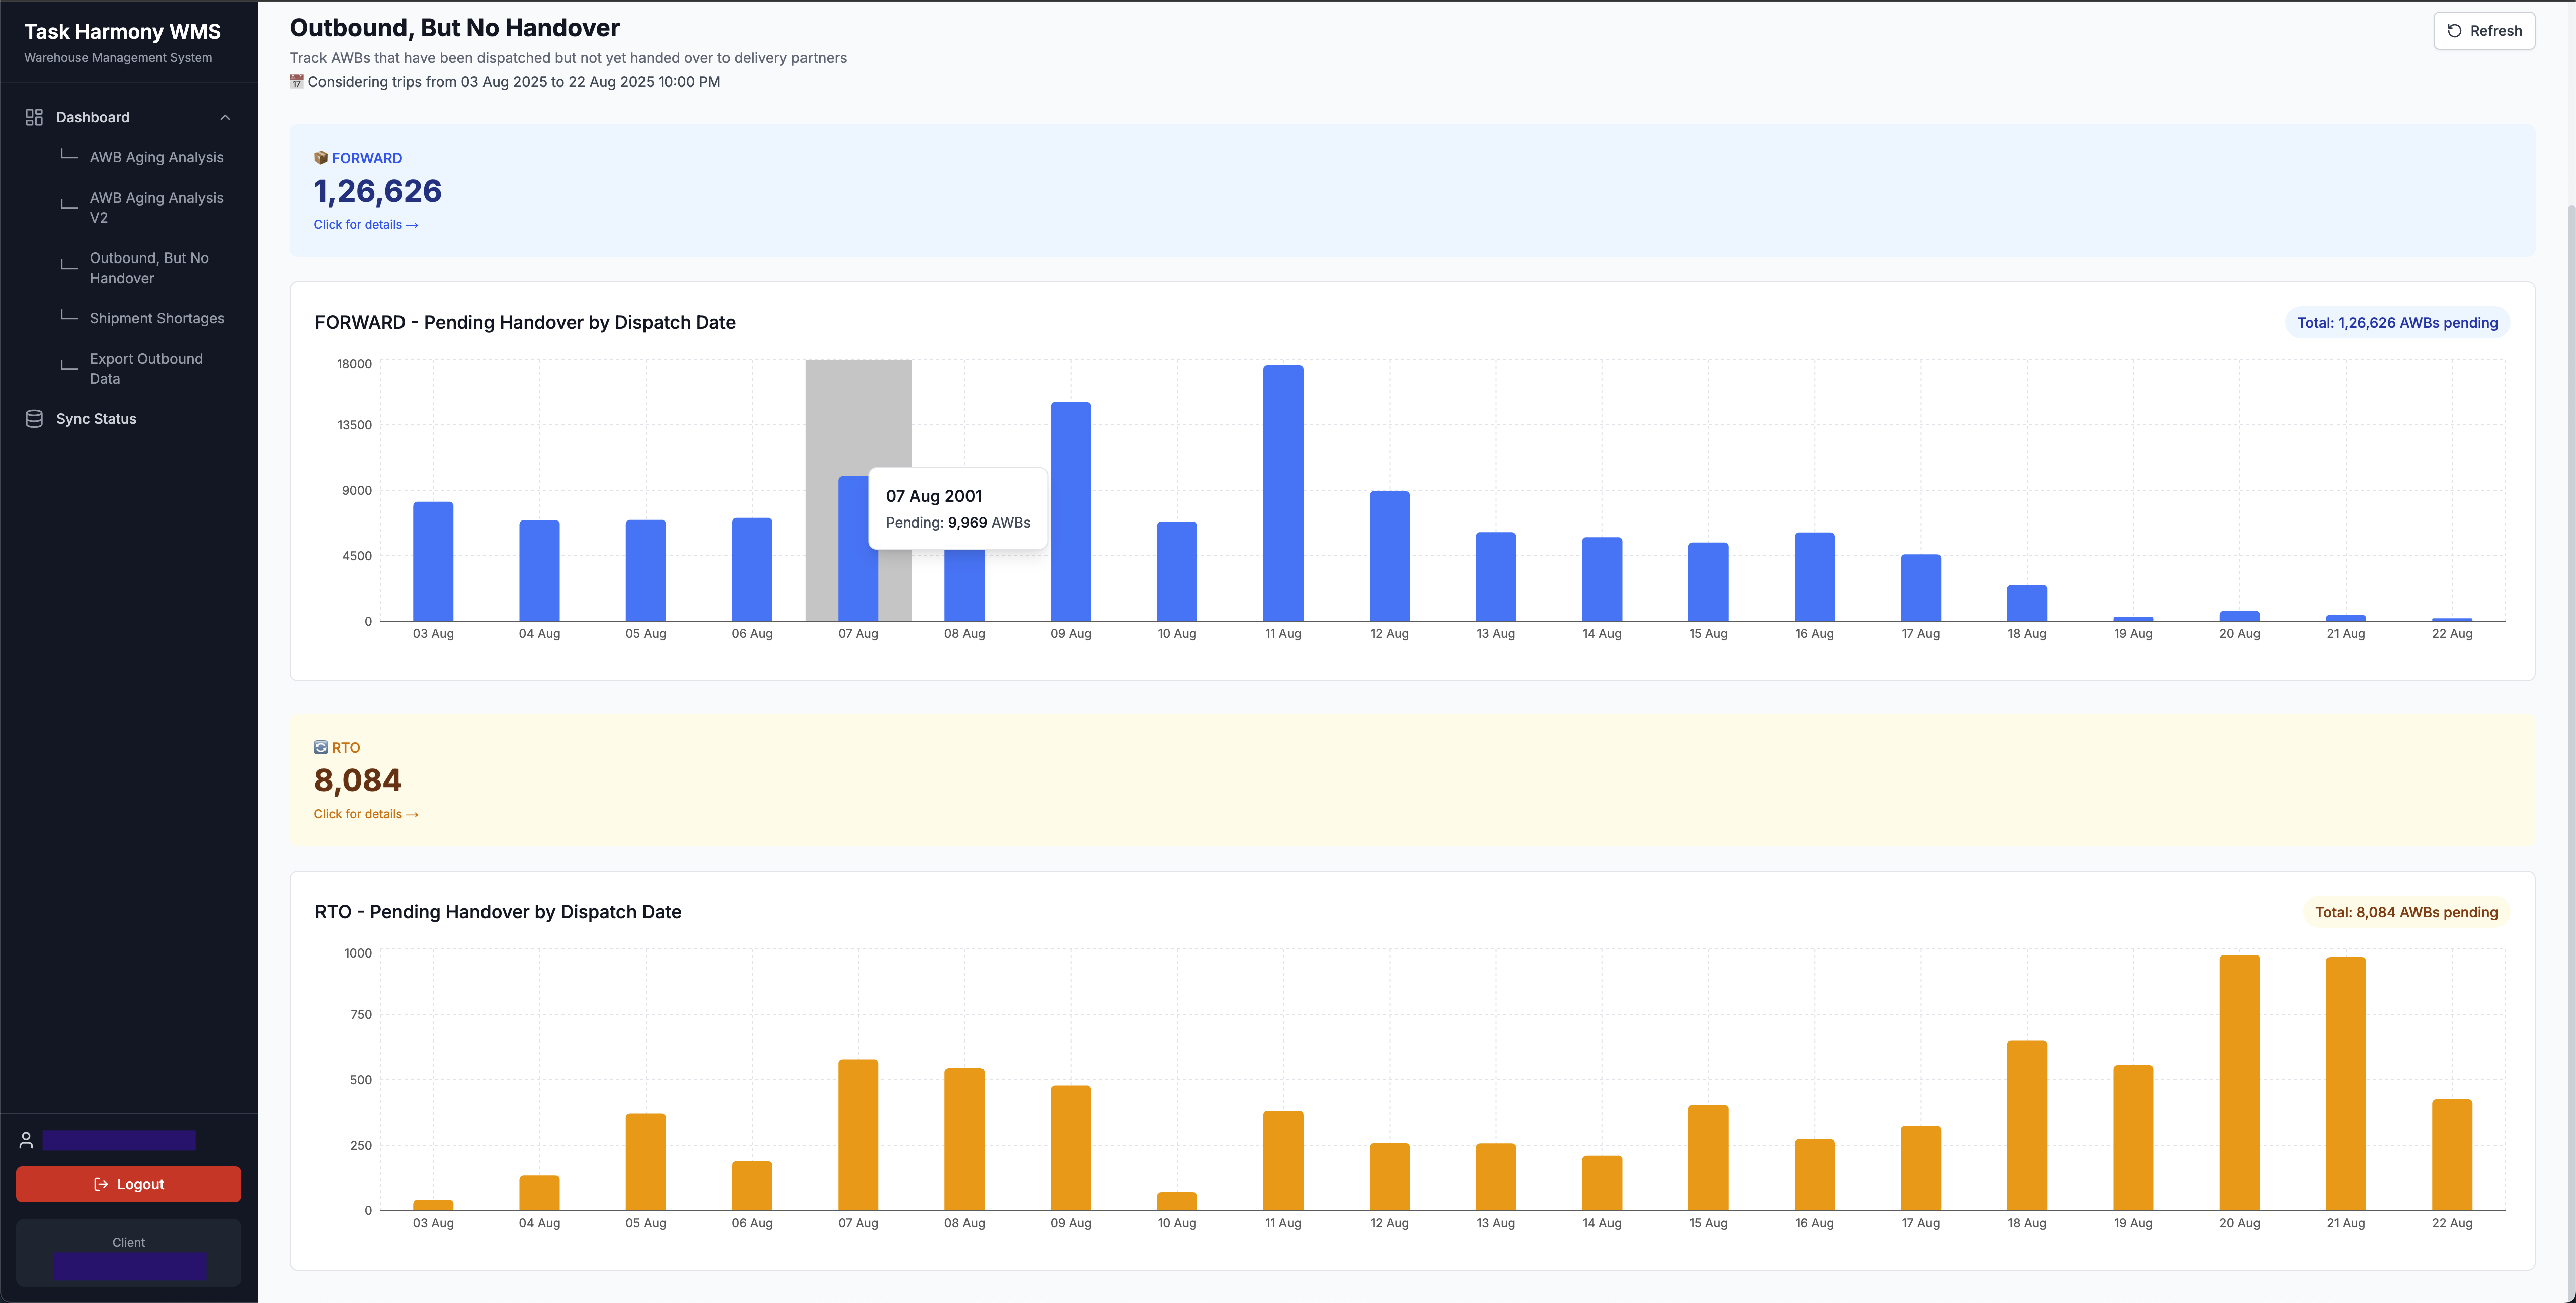Open AWB Aging Analysis page
Screen dimensions: 2576x1303
pyautogui.click(x=156, y=157)
